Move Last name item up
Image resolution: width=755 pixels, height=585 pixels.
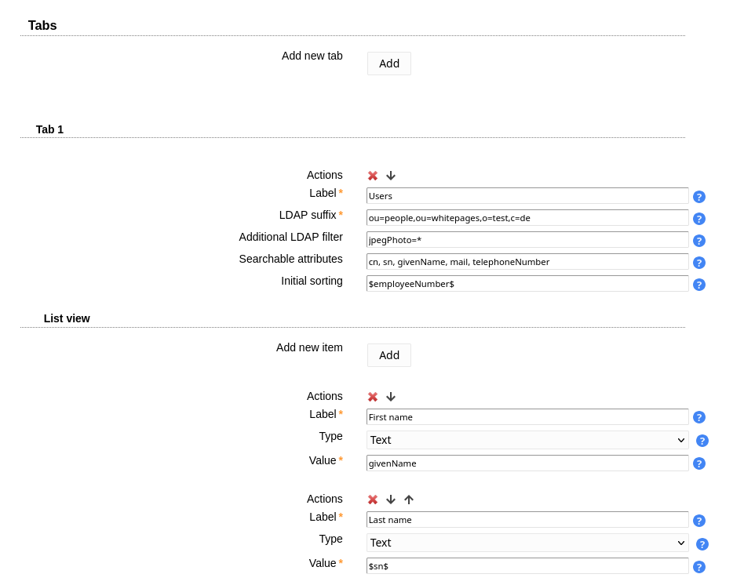[409, 500]
